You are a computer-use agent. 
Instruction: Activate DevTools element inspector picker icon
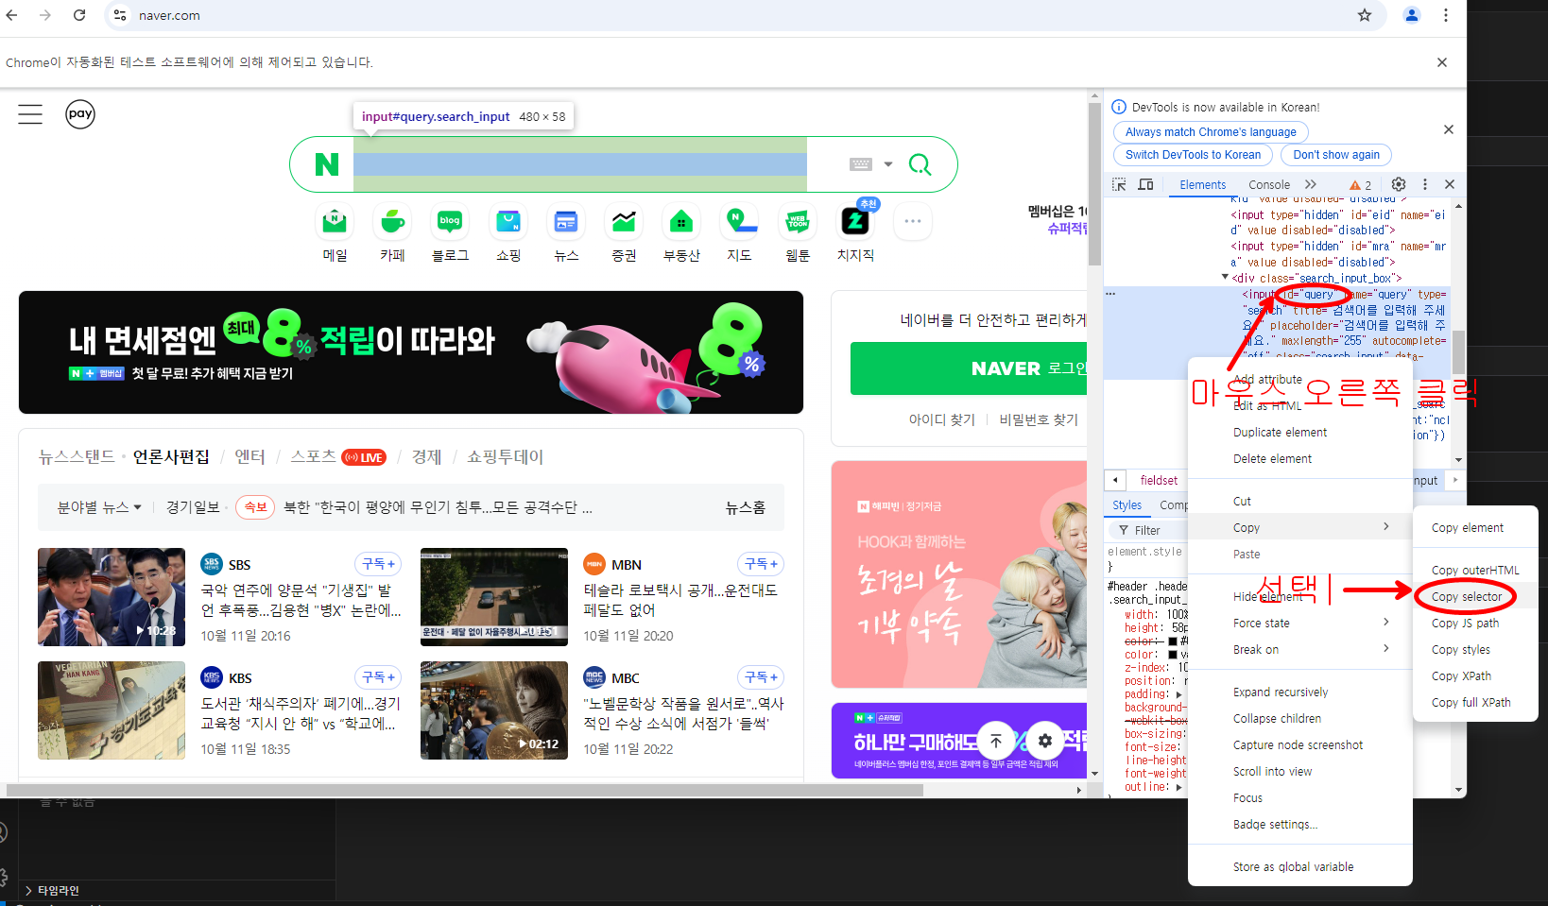pyautogui.click(x=1119, y=184)
